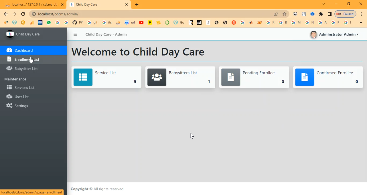Click the Confirmed Enrollee blue document icon
Viewport: 367px width, 195px height.
tap(304, 77)
